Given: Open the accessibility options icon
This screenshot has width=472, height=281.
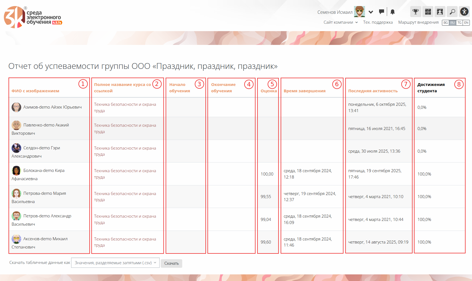Looking at the screenshot, I should pyautogui.click(x=464, y=12).
